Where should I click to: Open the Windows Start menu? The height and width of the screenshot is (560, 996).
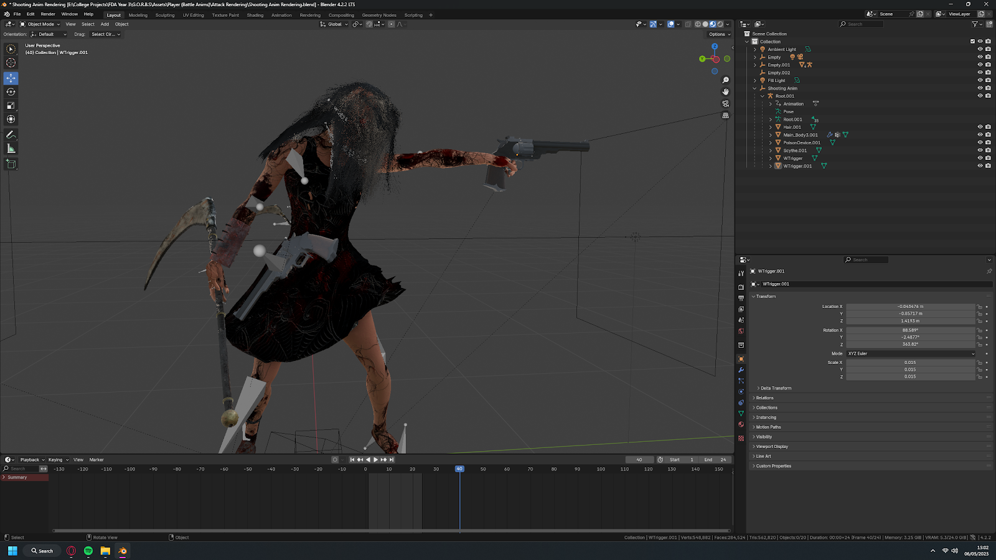(x=12, y=551)
